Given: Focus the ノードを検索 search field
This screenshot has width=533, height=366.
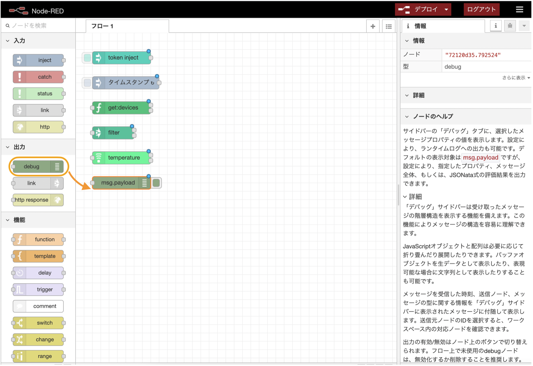Looking at the screenshot, I should click(39, 25).
